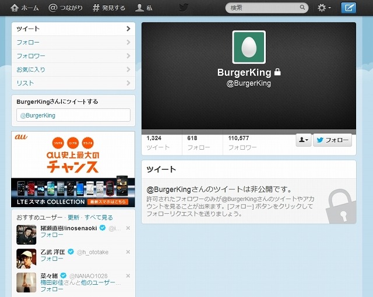The width and height of the screenshot is (373, 297).
Task: Click the Twitter bird logo in top bar
Action: tap(184, 8)
